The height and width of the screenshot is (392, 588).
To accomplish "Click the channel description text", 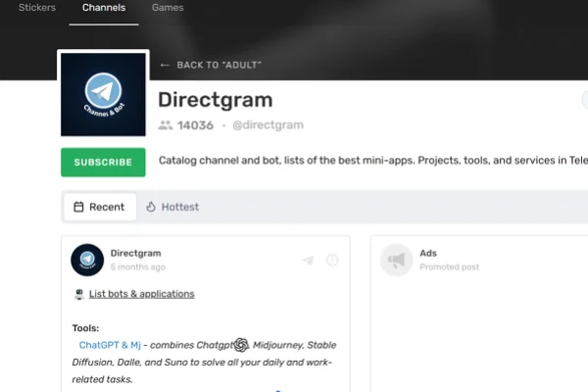I will click(x=373, y=161).
